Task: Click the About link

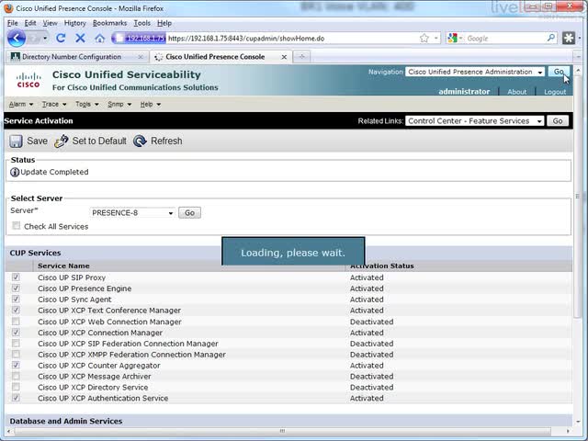Action: (x=516, y=92)
